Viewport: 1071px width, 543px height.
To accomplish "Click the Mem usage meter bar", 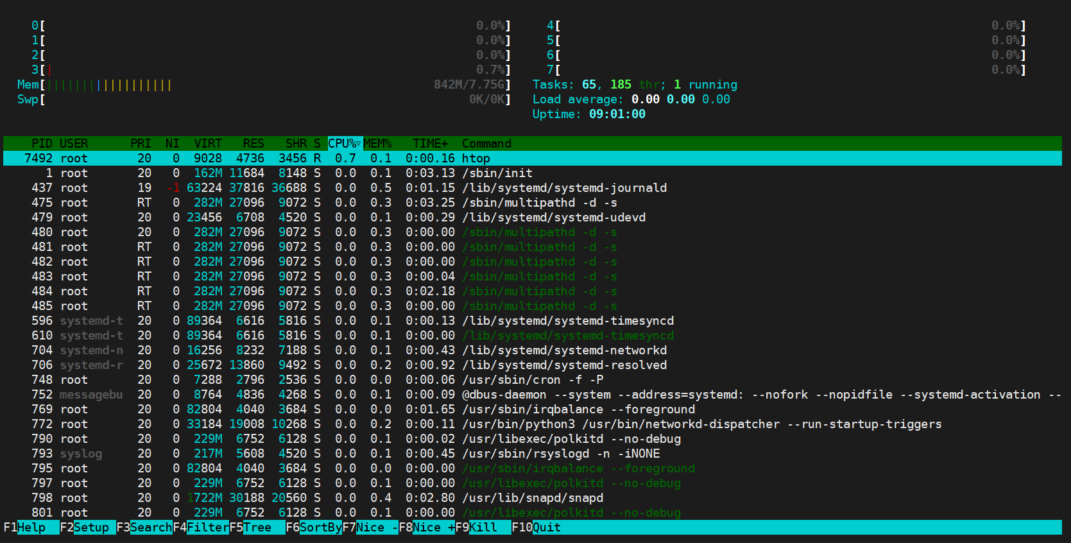I will point(264,85).
